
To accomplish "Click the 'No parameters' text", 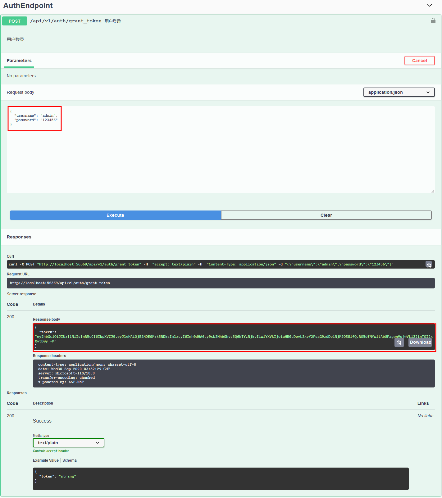I will point(21,76).
